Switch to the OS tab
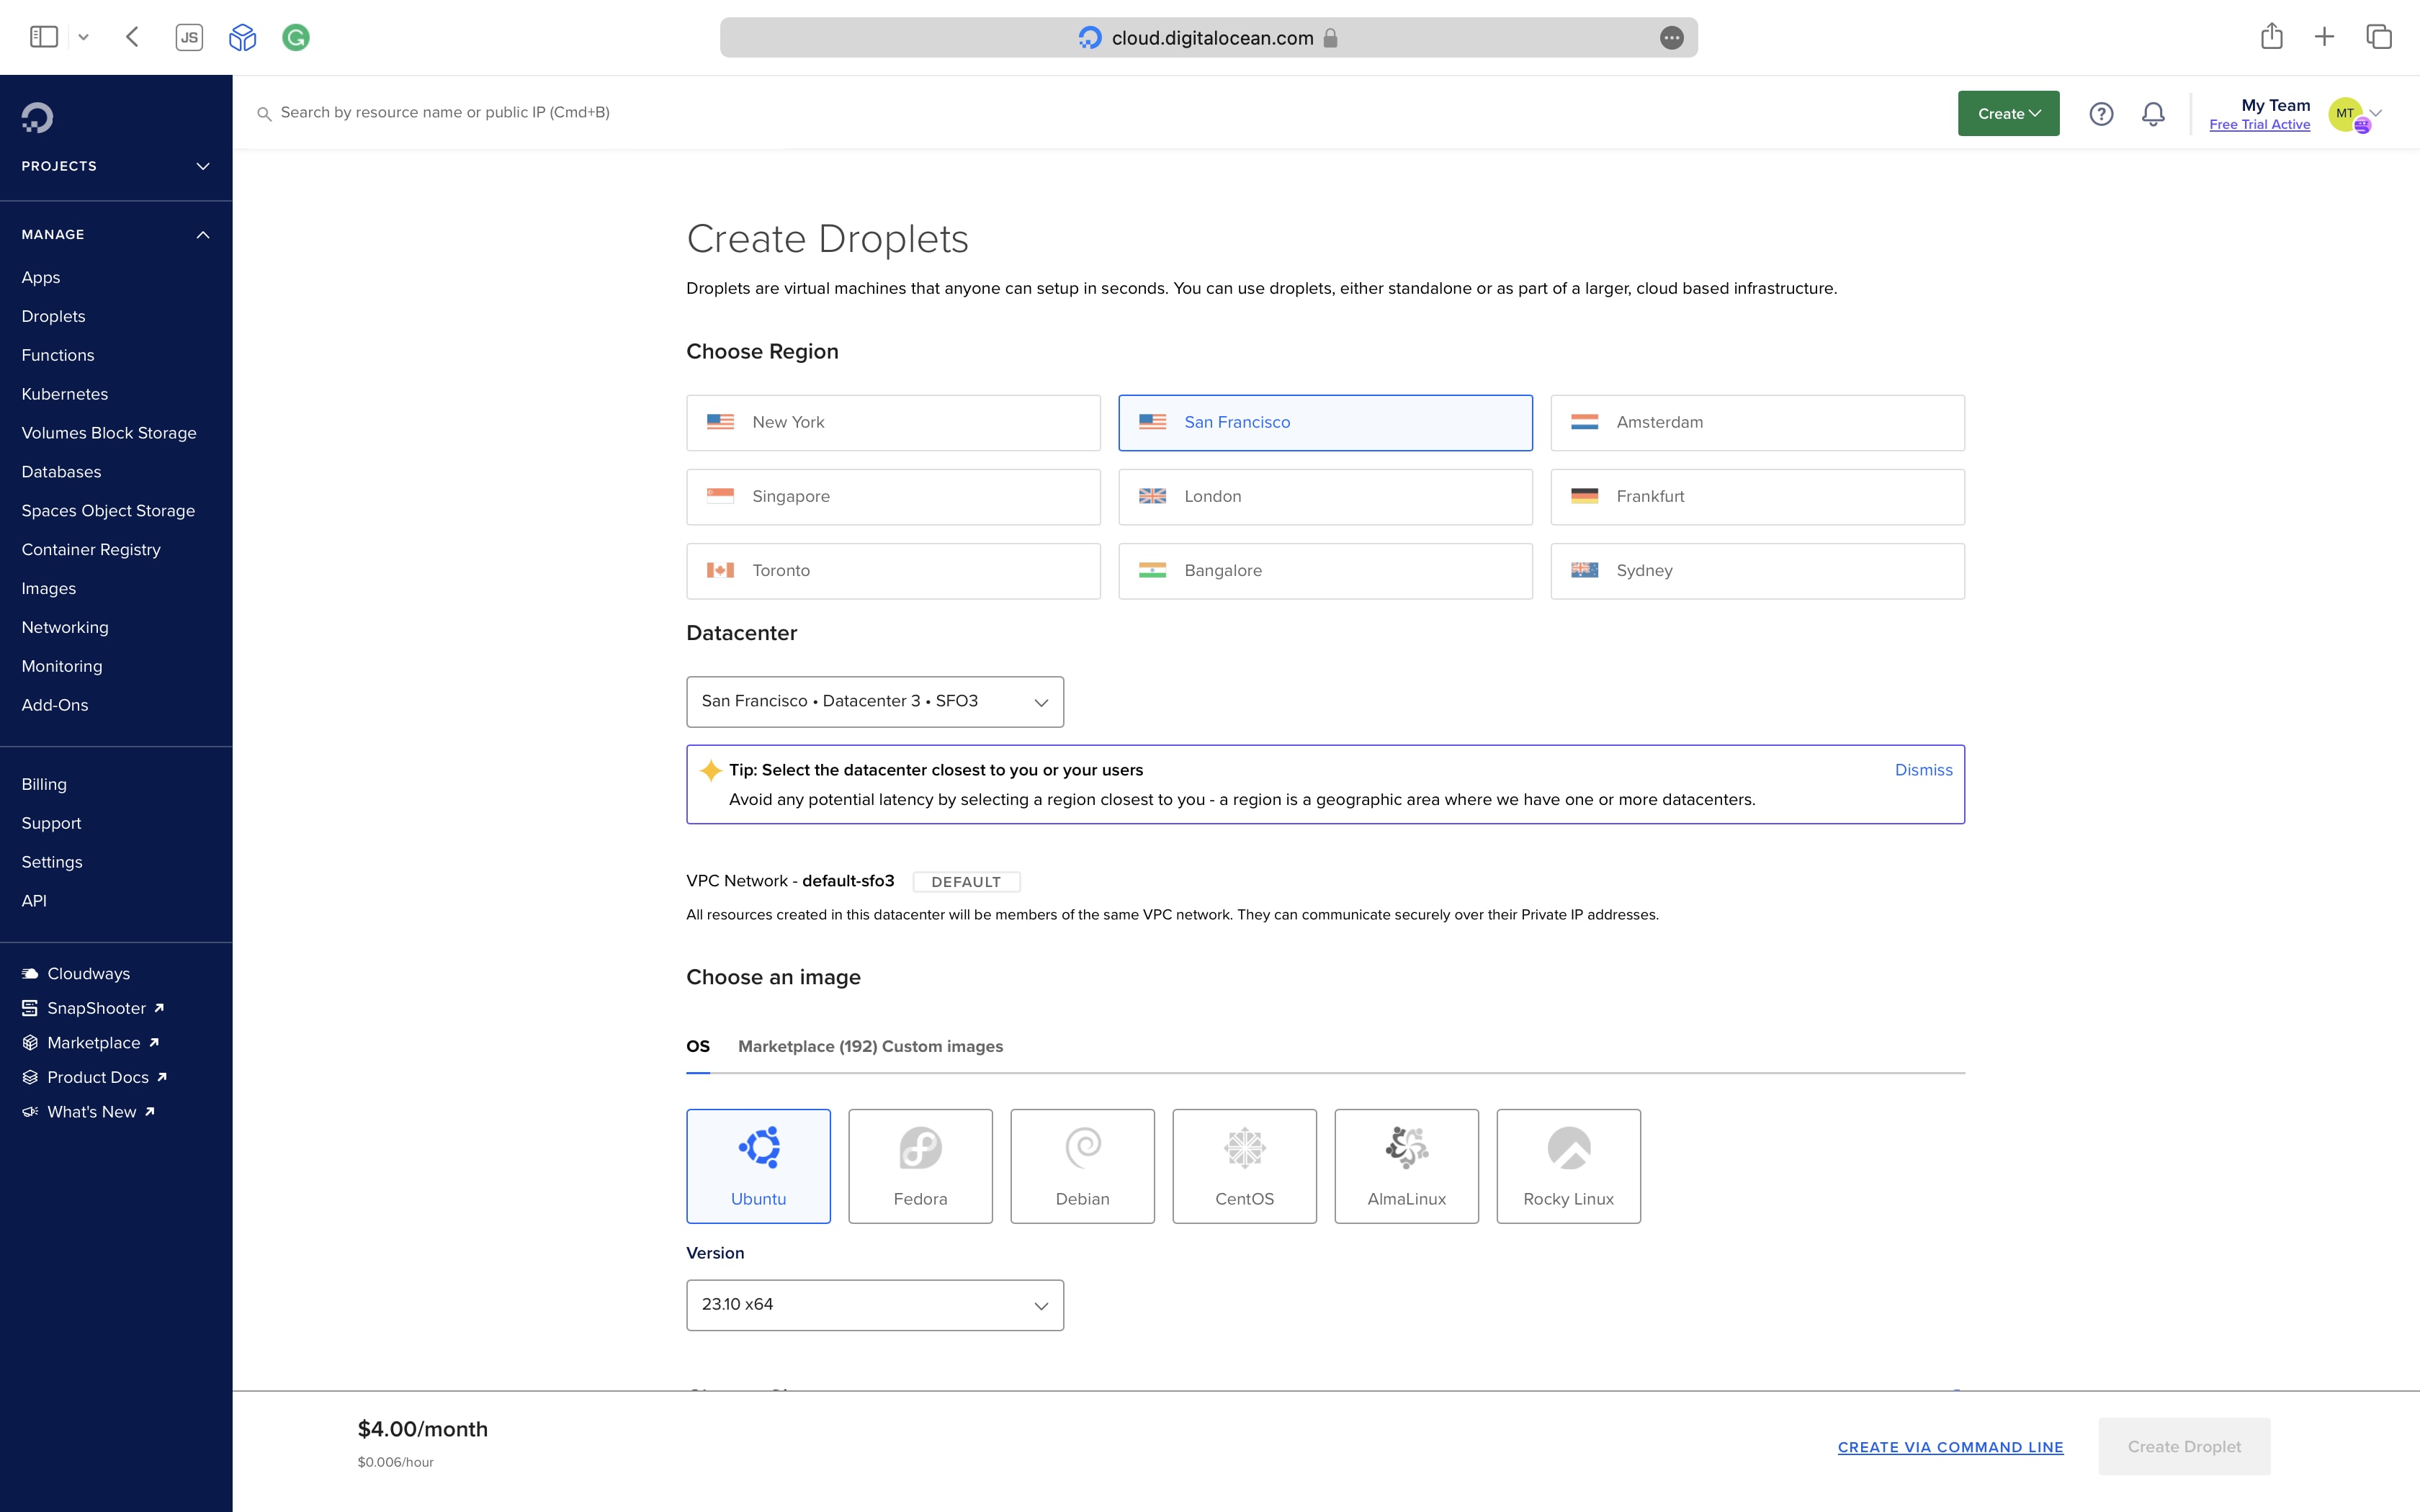This screenshot has height=1512, width=2420. pos(698,1046)
